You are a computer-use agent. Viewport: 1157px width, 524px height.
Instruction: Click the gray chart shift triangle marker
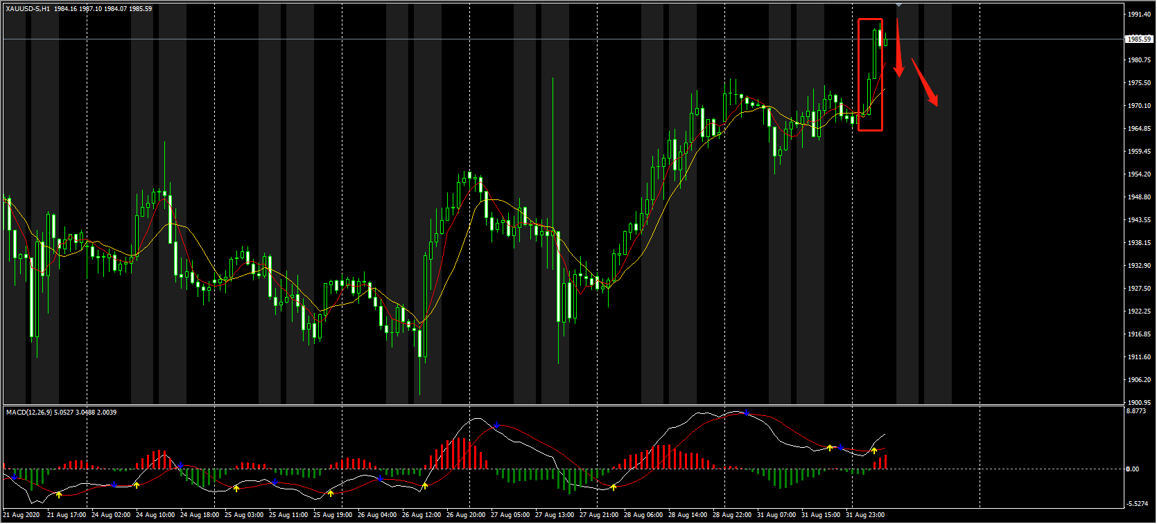(898, 5)
